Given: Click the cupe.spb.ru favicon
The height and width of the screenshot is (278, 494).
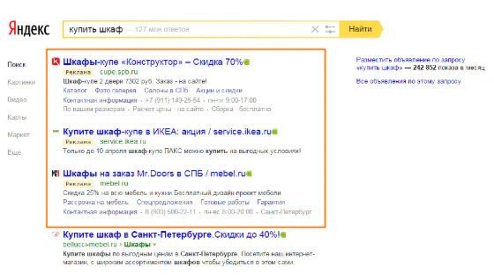Looking at the screenshot, I should point(56,62).
